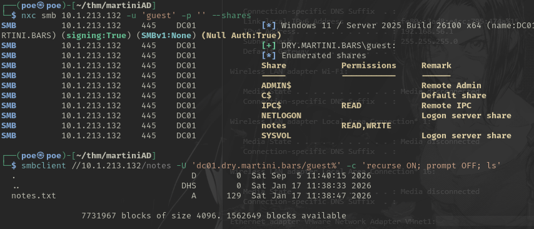Click the 'Sat Jan 17 11:38:47 2026' timestamp
This screenshot has width=534, height=229.
311,196
